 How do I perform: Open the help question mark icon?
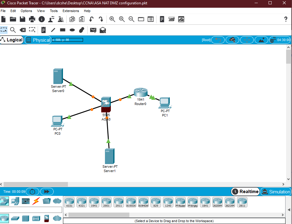point(286,19)
